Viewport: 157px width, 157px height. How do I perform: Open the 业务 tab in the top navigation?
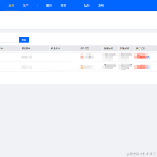point(11,6)
